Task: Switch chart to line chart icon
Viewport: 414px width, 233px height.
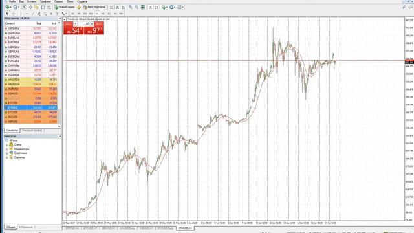Action: (124, 7)
